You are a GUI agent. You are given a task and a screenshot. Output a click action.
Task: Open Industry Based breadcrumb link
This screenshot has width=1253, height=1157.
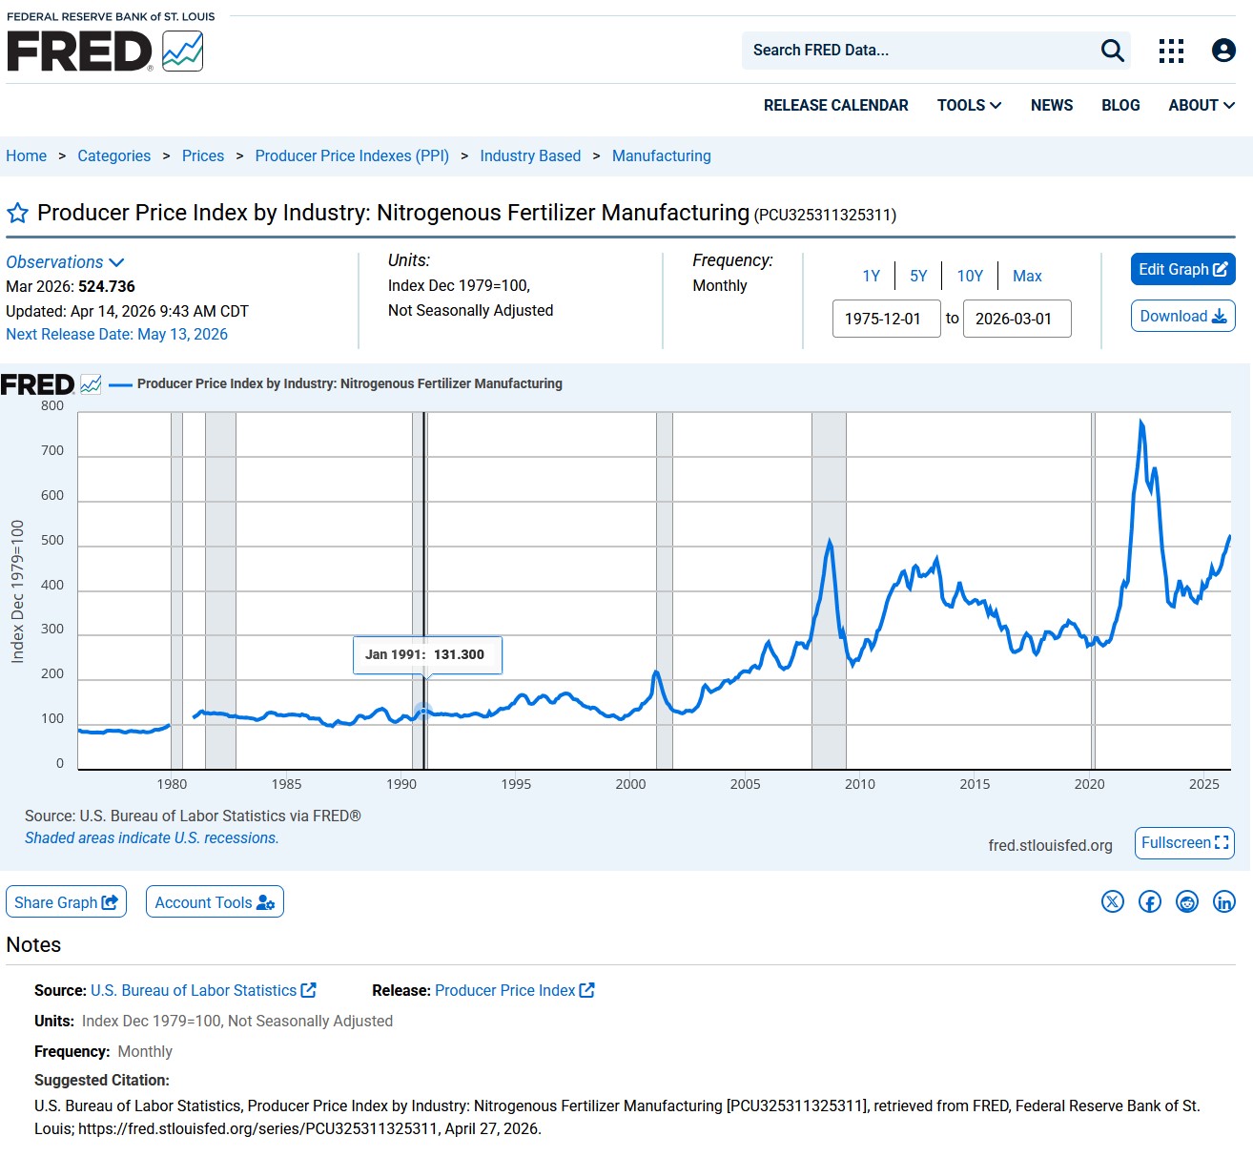tap(530, 155)
